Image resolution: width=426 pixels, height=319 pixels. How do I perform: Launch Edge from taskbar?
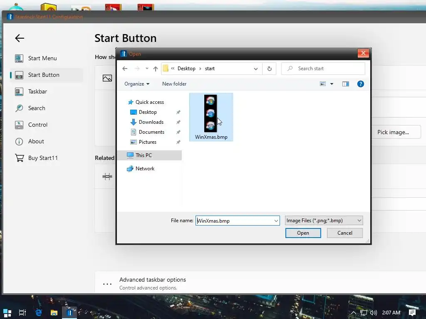pos(38,313)
